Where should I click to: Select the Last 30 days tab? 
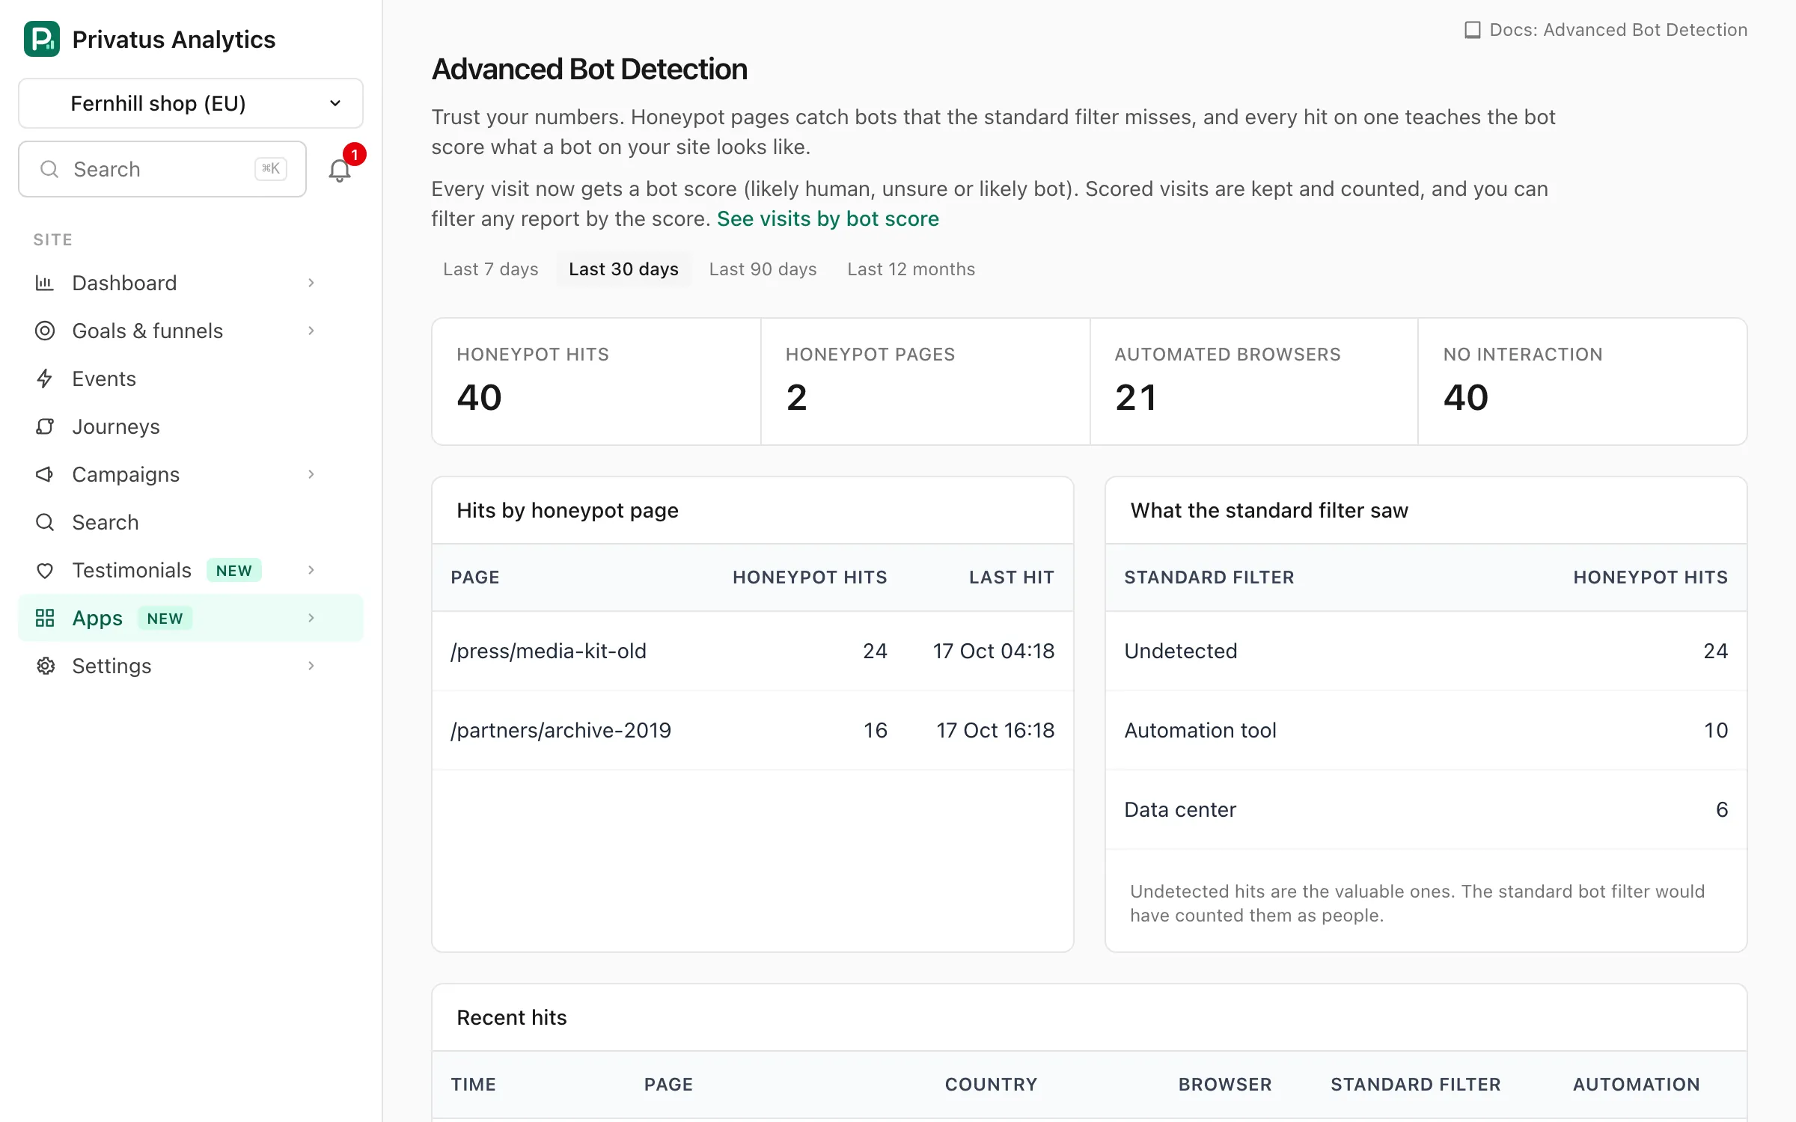[x=623, y=269]
